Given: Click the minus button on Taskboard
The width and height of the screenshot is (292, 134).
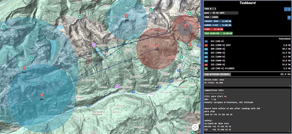Looking at the screenshot, I should [286, 9].
